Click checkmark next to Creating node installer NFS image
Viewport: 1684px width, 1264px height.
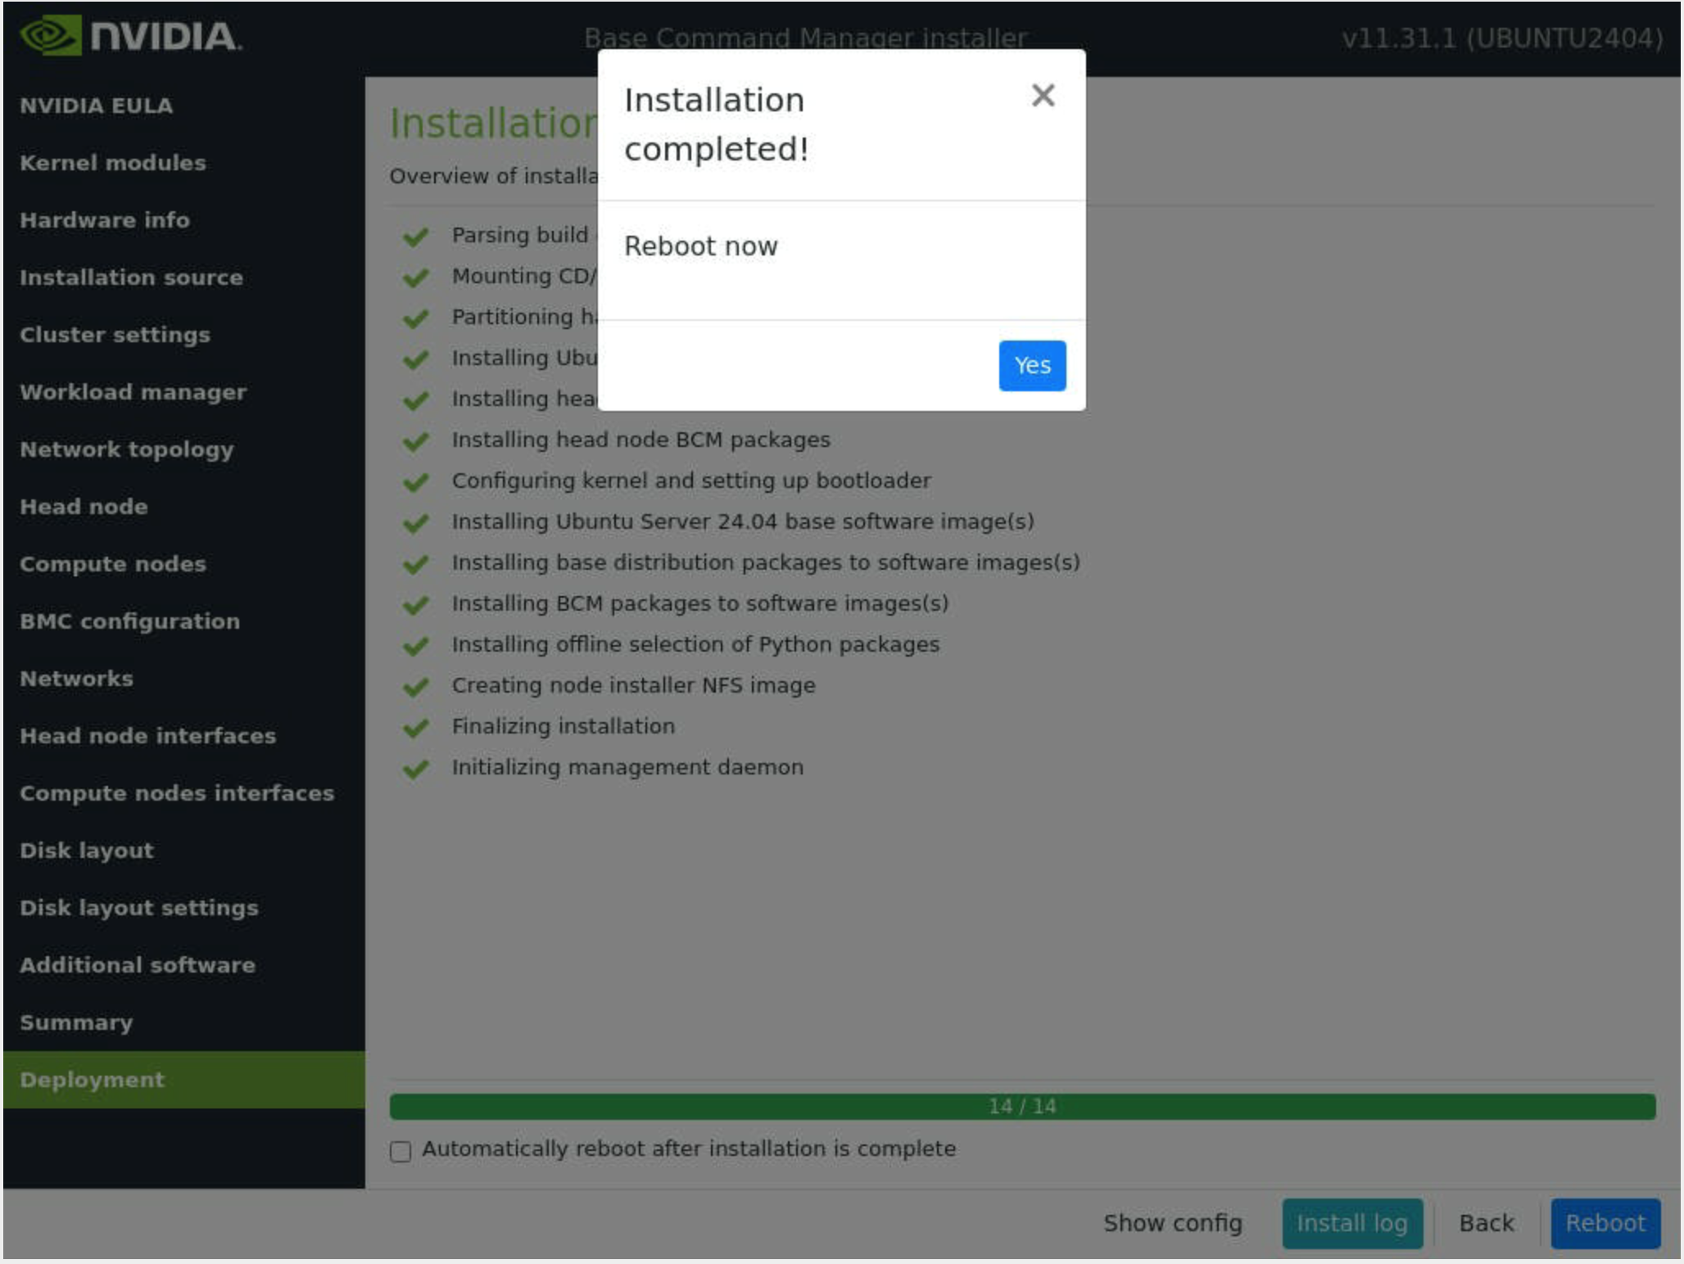[416, 686]
